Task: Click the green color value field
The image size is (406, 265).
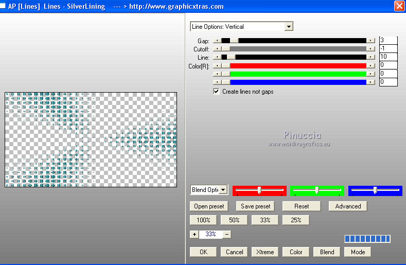Action: tap(388, 74)
